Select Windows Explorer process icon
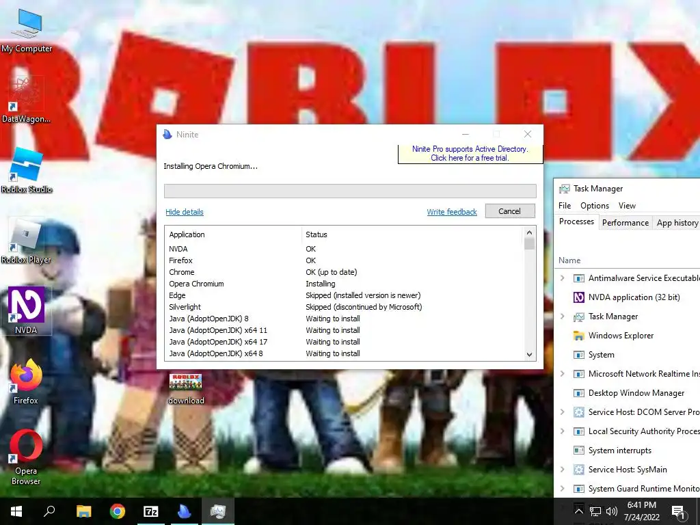Viewport: 700px width, 525px height. tap(578, 336)
